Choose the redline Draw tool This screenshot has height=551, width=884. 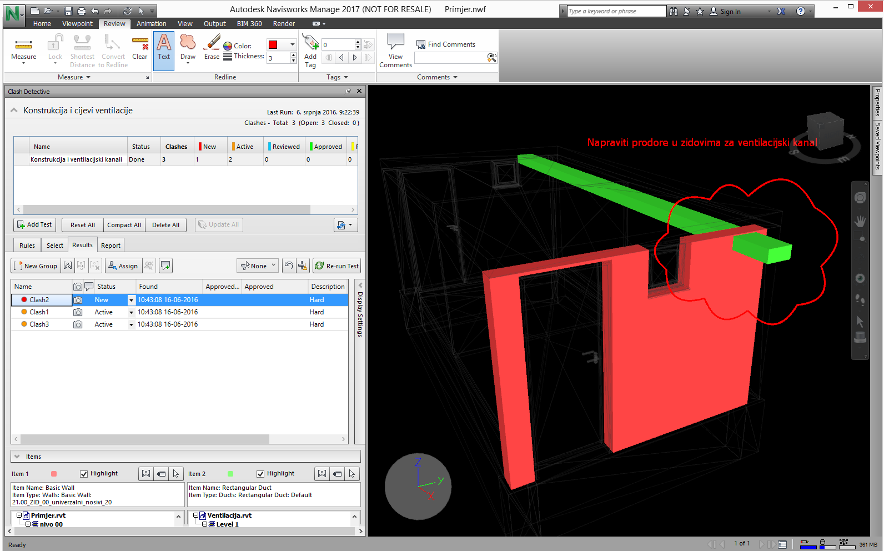pos(188,48)
